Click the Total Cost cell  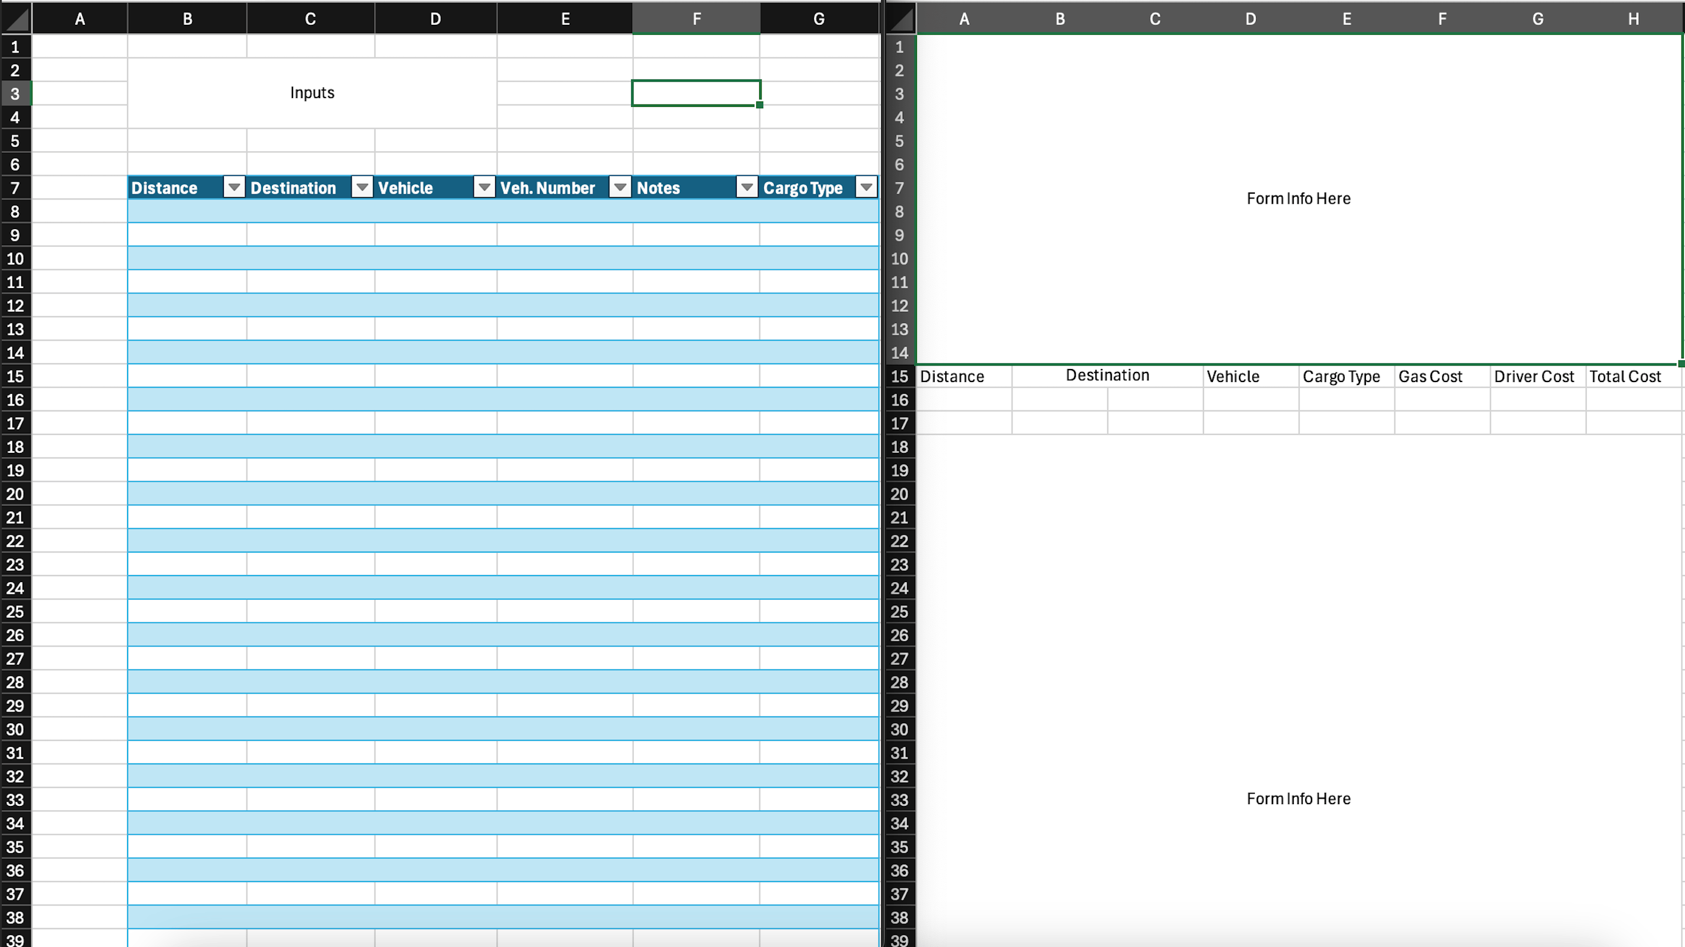[1634, 376]
